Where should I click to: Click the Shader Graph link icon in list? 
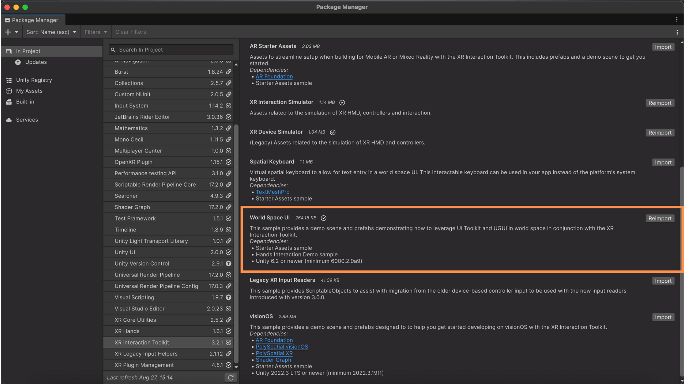(229, 207)
